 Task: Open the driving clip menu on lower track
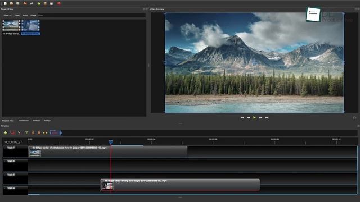click(x=102, y=181)
